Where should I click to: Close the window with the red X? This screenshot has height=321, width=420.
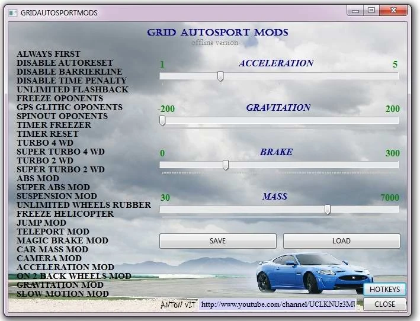click(393, 11)
